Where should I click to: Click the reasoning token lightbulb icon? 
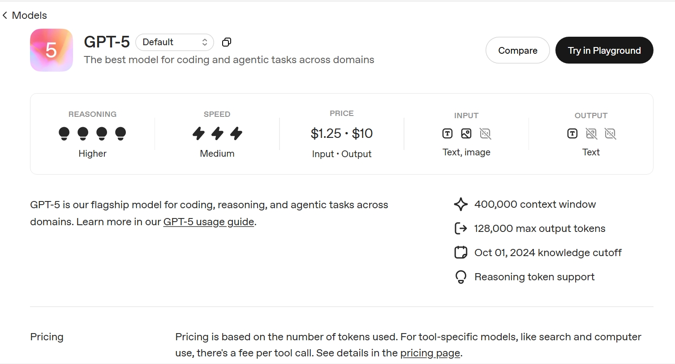pos(460,277)
